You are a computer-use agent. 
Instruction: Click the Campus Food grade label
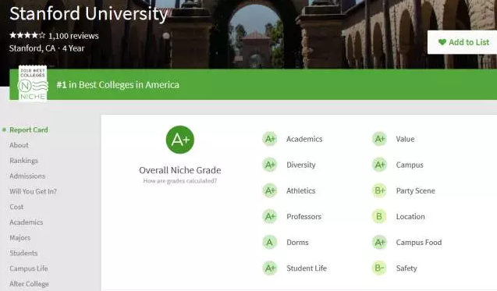(419, 243)
